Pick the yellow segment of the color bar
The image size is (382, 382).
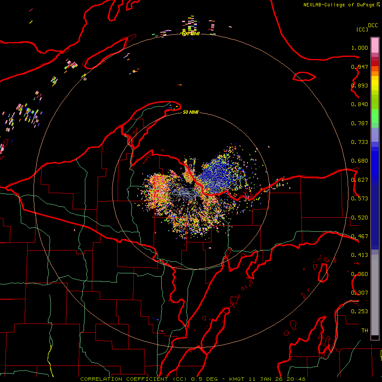tap(375, 83)
